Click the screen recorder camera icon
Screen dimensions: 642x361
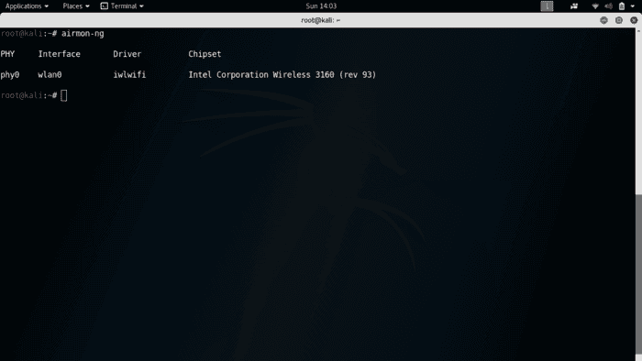[x=574, y=6]
